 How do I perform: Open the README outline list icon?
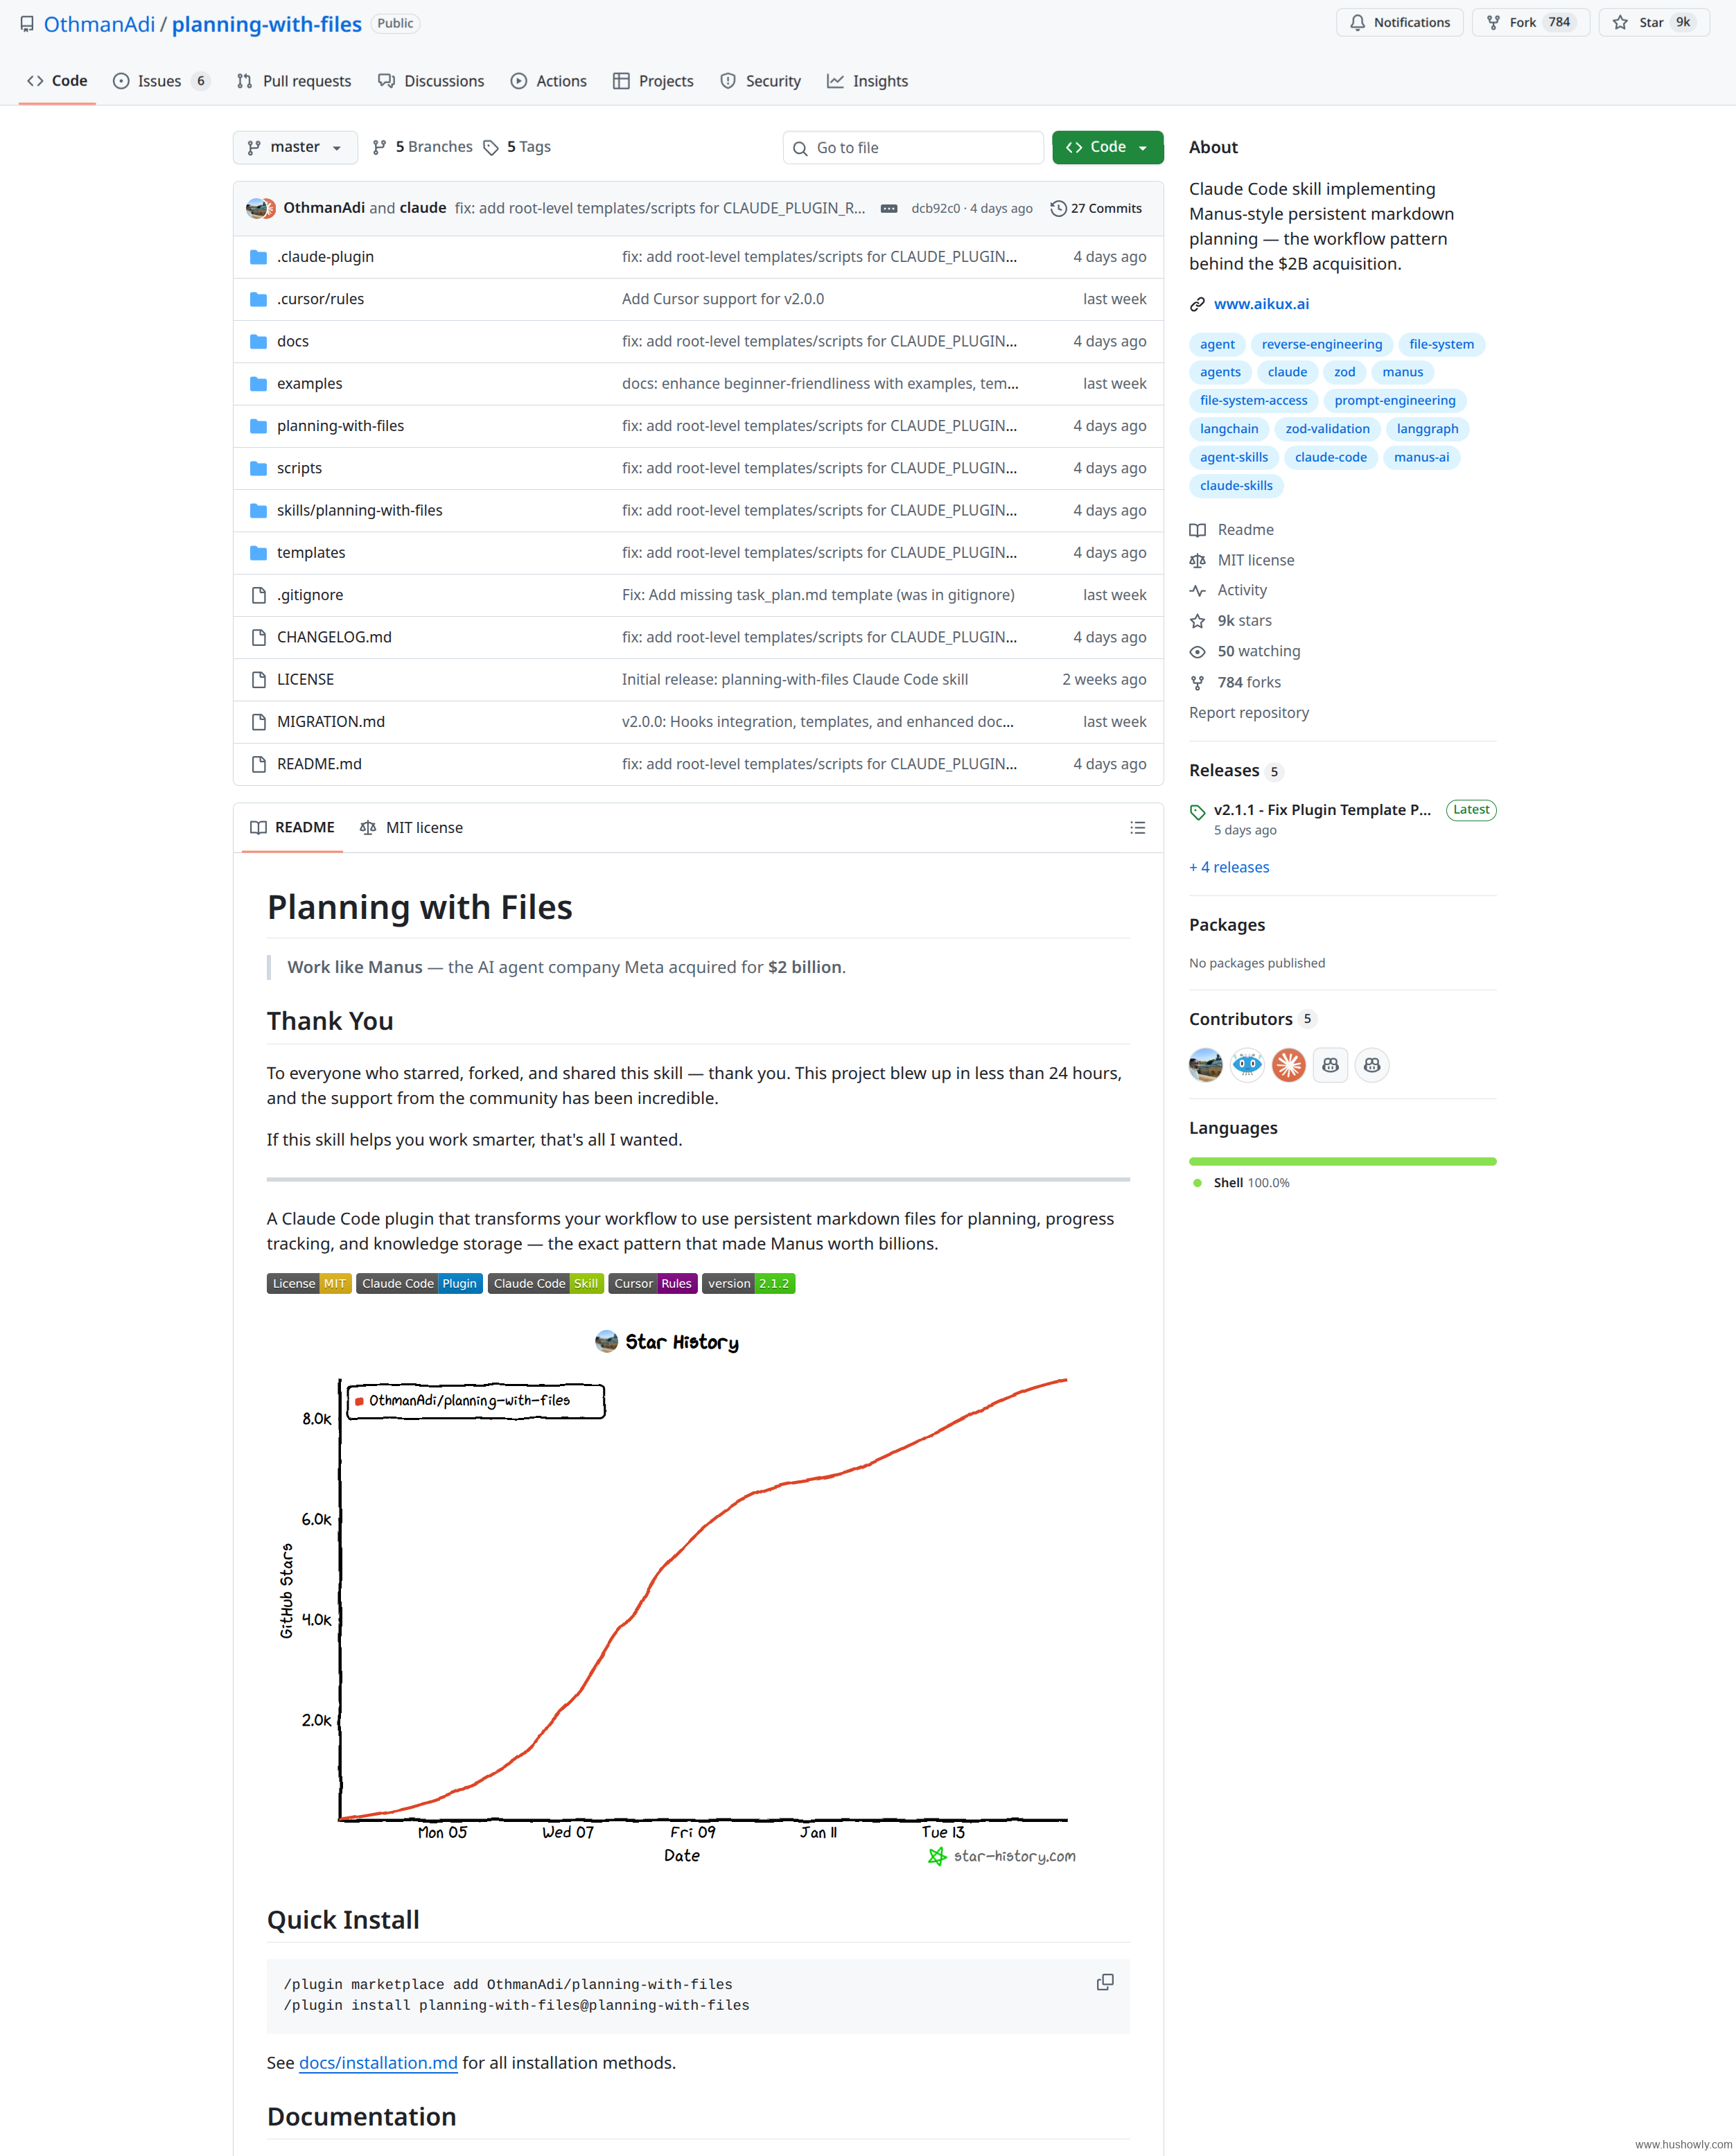point(1137,828)
